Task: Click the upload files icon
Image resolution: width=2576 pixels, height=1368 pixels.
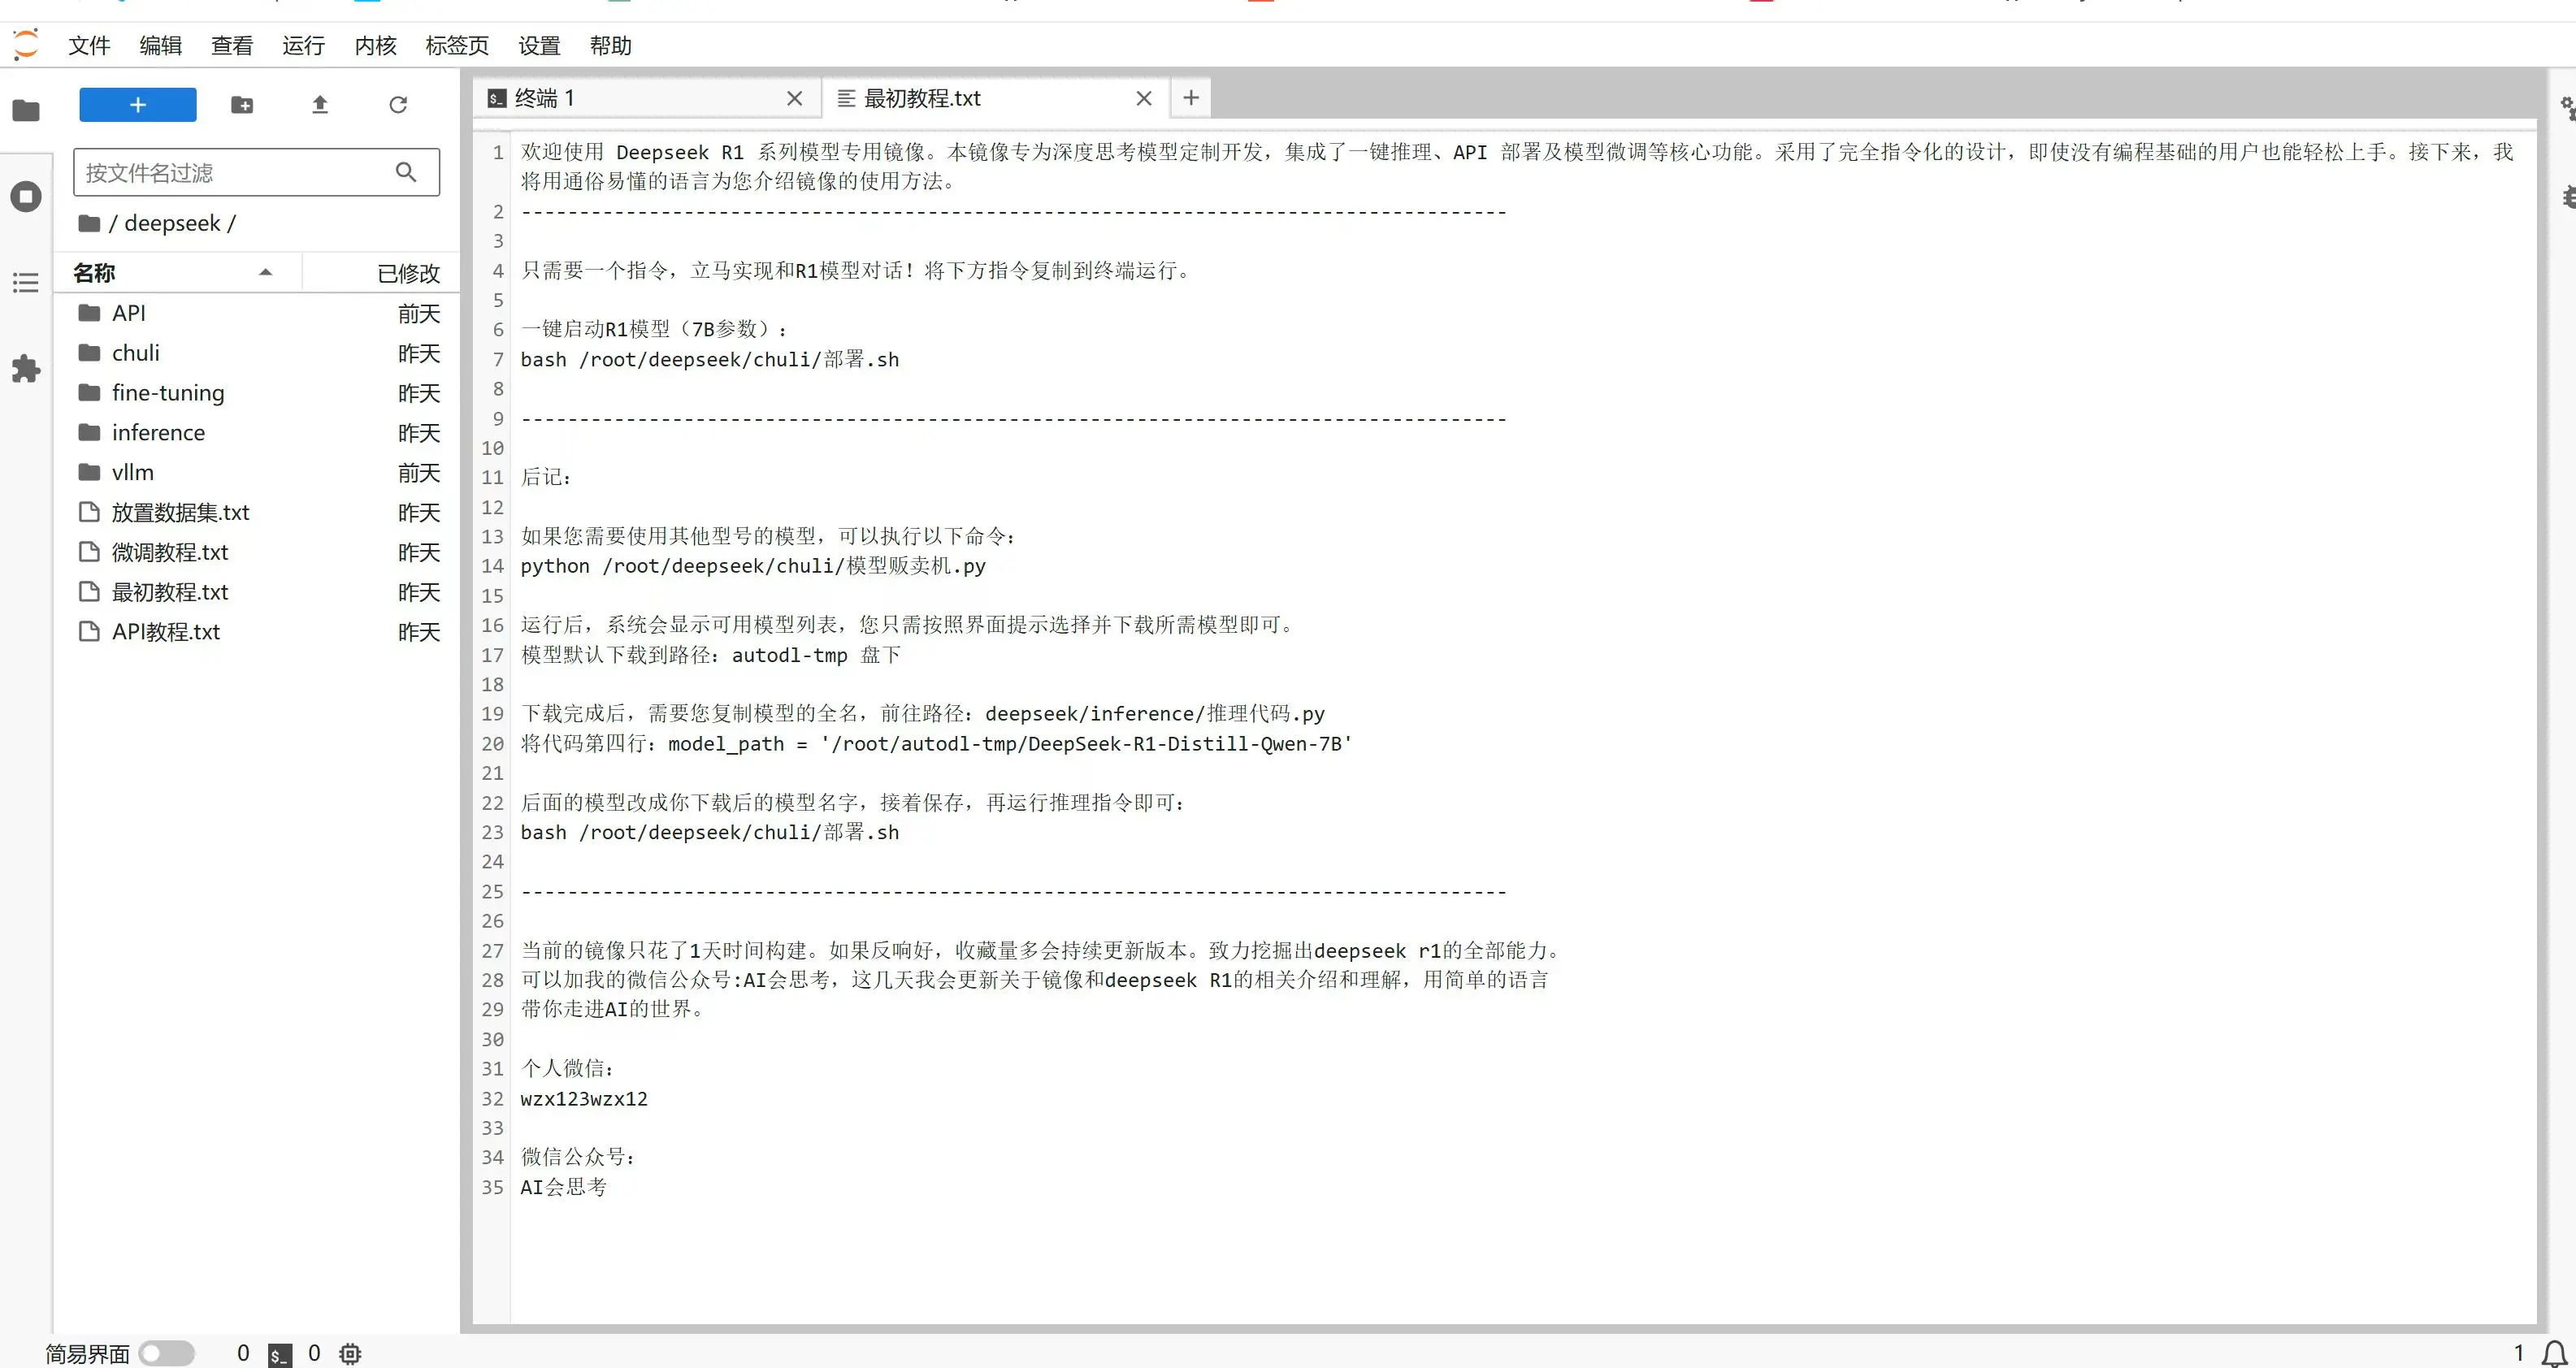Action: (320, 105)
